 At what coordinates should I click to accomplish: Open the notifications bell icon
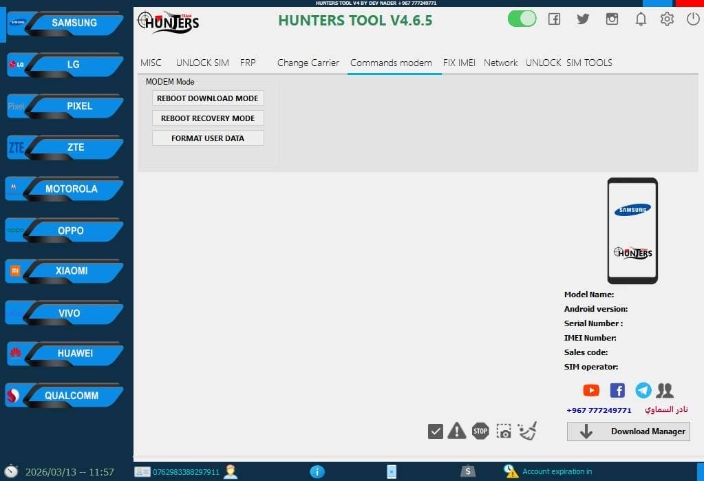[x=640, y=19]
